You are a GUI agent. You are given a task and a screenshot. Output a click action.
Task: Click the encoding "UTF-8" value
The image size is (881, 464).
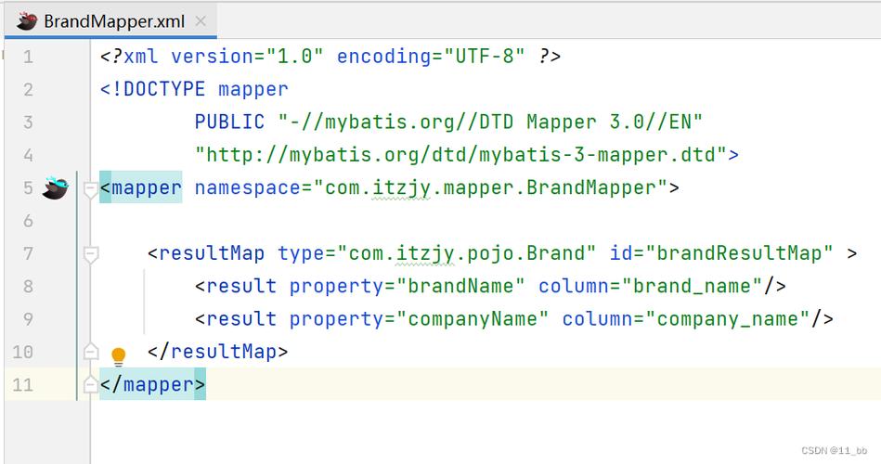pyautogui.click(x=485, y=57)
